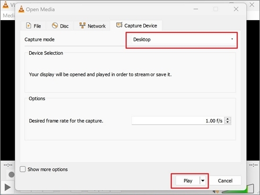Close the Open Media dialog
Image resolution: width=260 pixels, height=195 pixels.
236,9
